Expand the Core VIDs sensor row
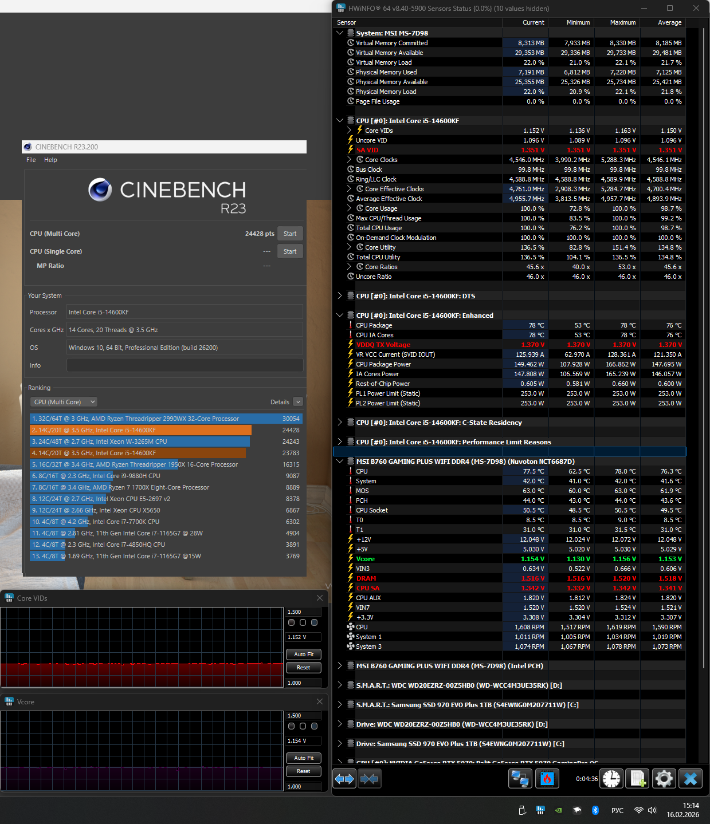This screenshot has height=824, width=710. (349, 131)
